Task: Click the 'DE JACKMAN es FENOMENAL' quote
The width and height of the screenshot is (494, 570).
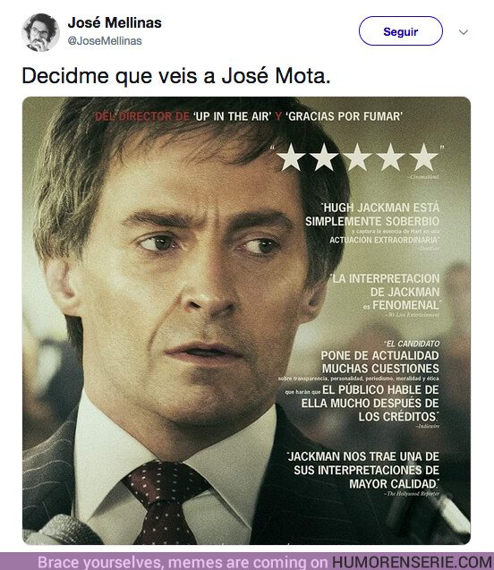Action: pos(402,299)
